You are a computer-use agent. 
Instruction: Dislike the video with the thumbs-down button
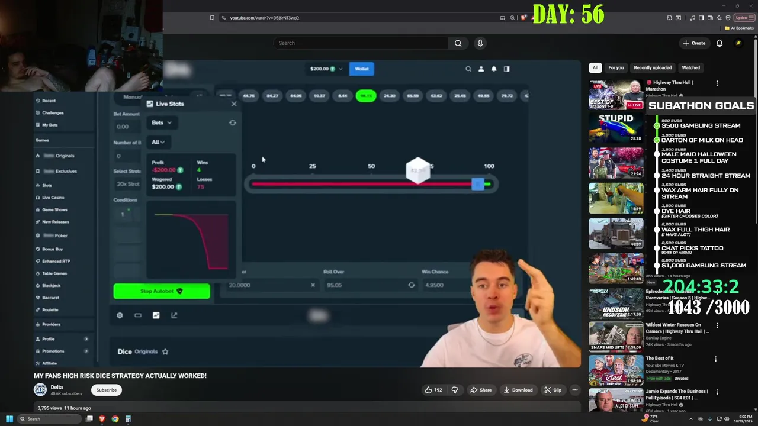click(x=455, y=390)
